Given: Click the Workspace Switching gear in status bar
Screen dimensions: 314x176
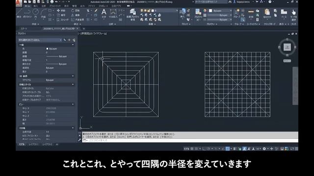Looking at the screenshot, I should coord(264,149).
